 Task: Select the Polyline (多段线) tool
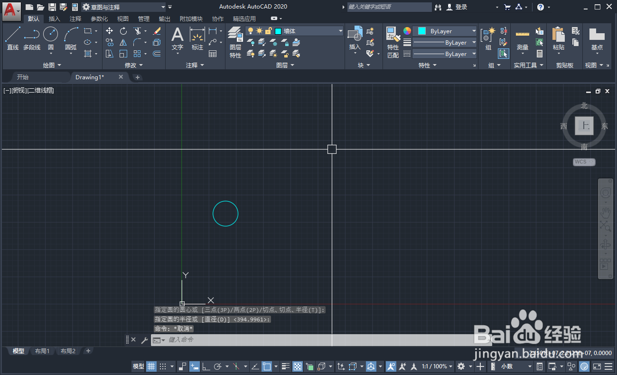[32, 38]
